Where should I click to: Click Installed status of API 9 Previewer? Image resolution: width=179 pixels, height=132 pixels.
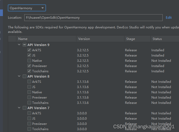pos(158,66)
